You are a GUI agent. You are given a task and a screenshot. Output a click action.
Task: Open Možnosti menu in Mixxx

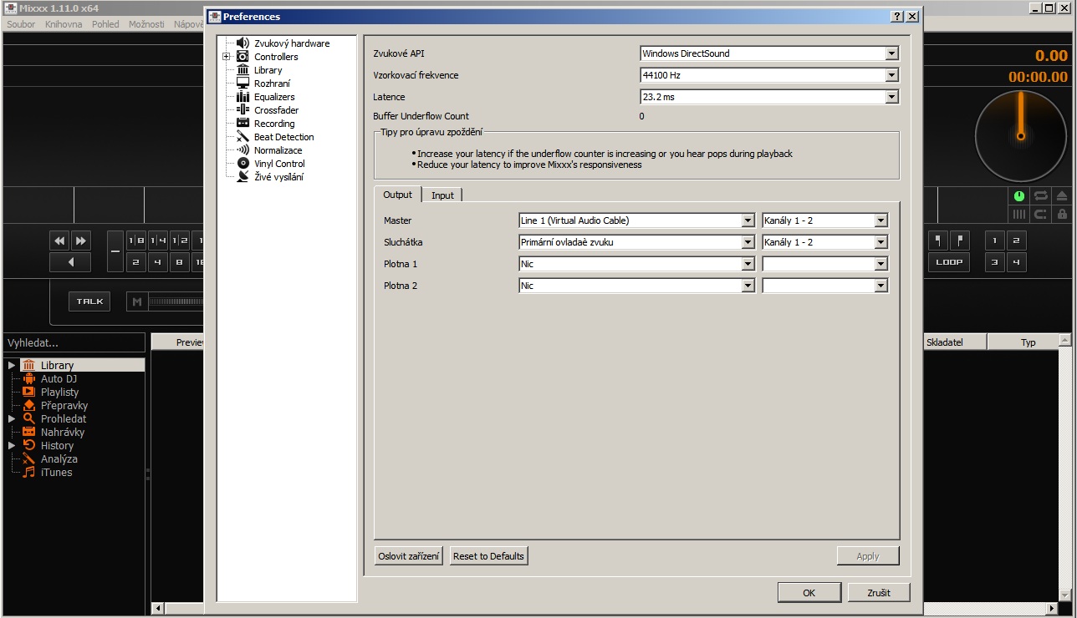tap(146, 24)
